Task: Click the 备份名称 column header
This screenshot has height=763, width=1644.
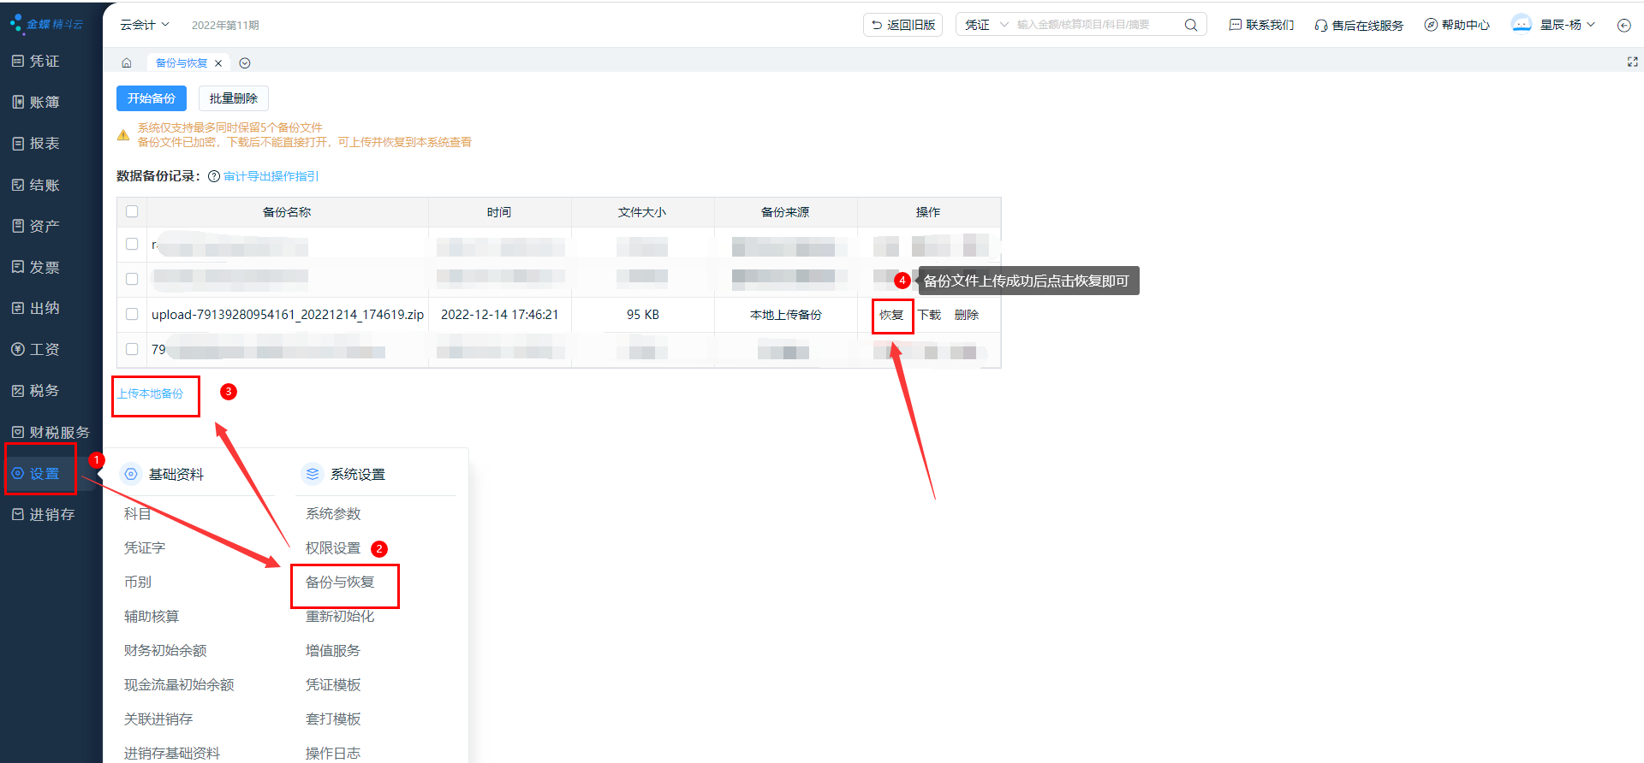Action: coord(287,212)
